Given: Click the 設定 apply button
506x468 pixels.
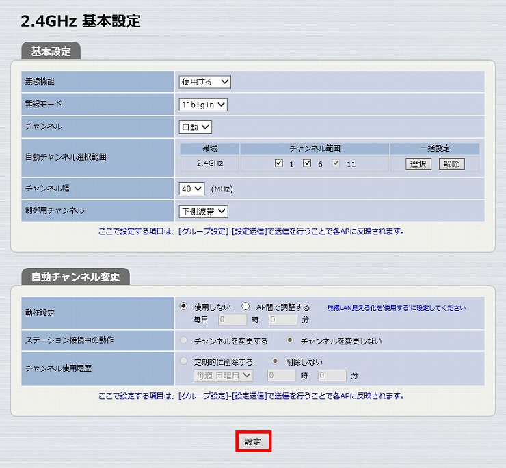Looking at the screenshot, I should [253, 441].
